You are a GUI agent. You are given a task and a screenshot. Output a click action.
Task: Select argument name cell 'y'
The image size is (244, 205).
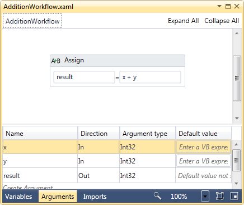pyautogui.click(x=40, y=161)
